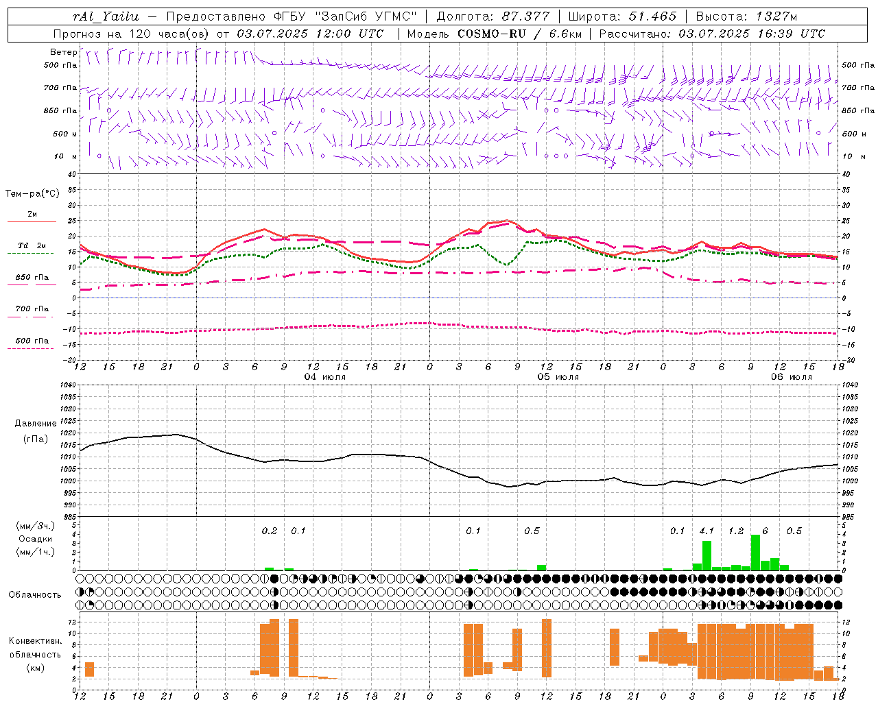Image resolution: width=878 pixels, height=702 pixels.
Task: Click the 6 precipitation total
Action: coord(765,531)
